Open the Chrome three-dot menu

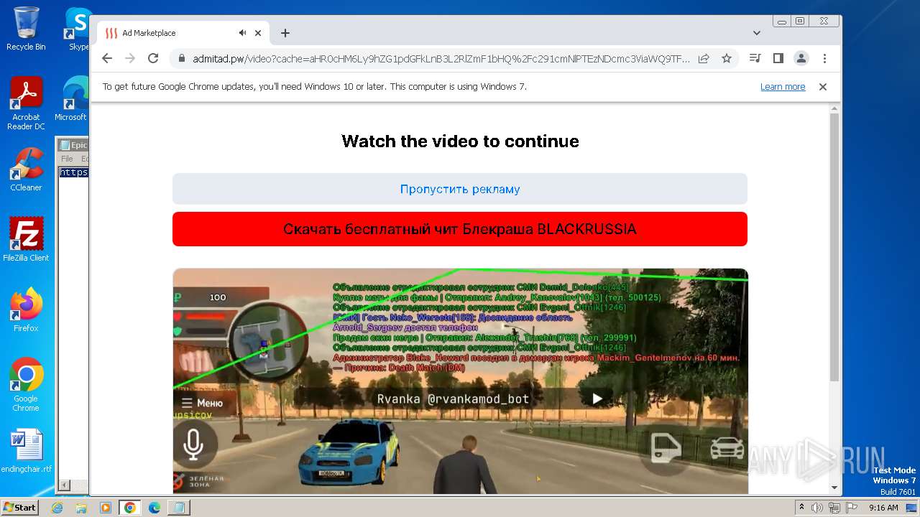[824, 58]
